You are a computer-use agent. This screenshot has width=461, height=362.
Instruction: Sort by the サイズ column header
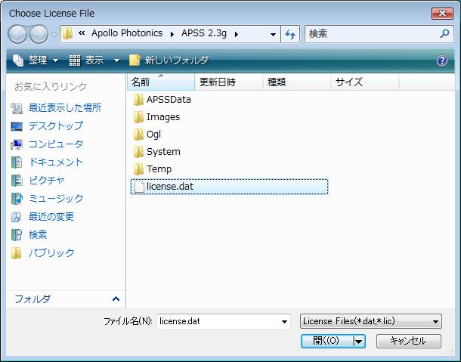pyautogui.click(x=365, y=82)
